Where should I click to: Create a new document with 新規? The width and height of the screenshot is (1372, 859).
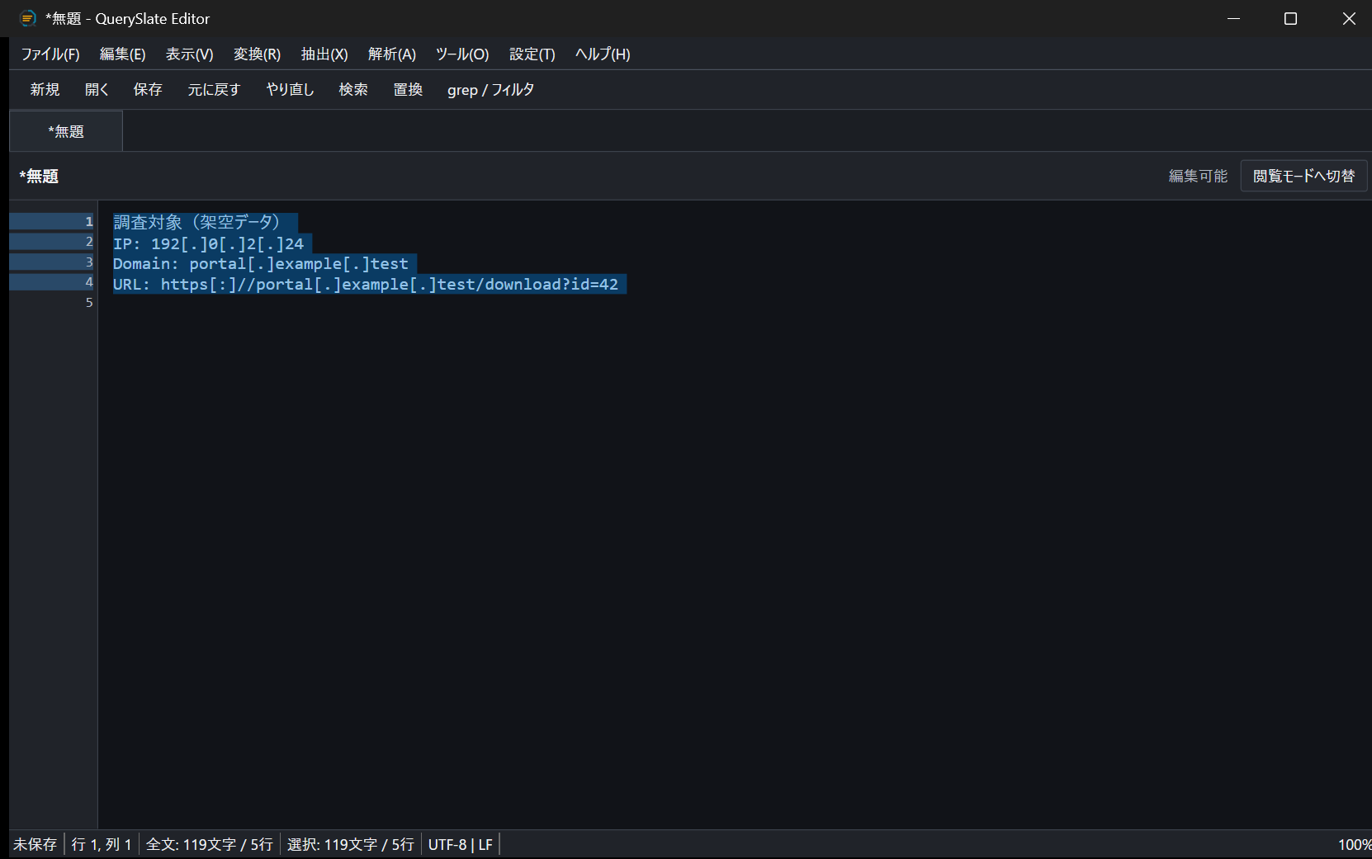(45, 90)
